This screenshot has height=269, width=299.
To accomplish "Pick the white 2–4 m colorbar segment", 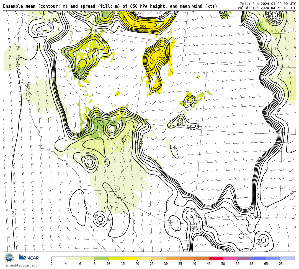I will coord(58,258).
